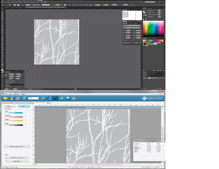The image size is (219, 169).
Task: Switch to the Printer and Media tab
Action: point(8,103)
